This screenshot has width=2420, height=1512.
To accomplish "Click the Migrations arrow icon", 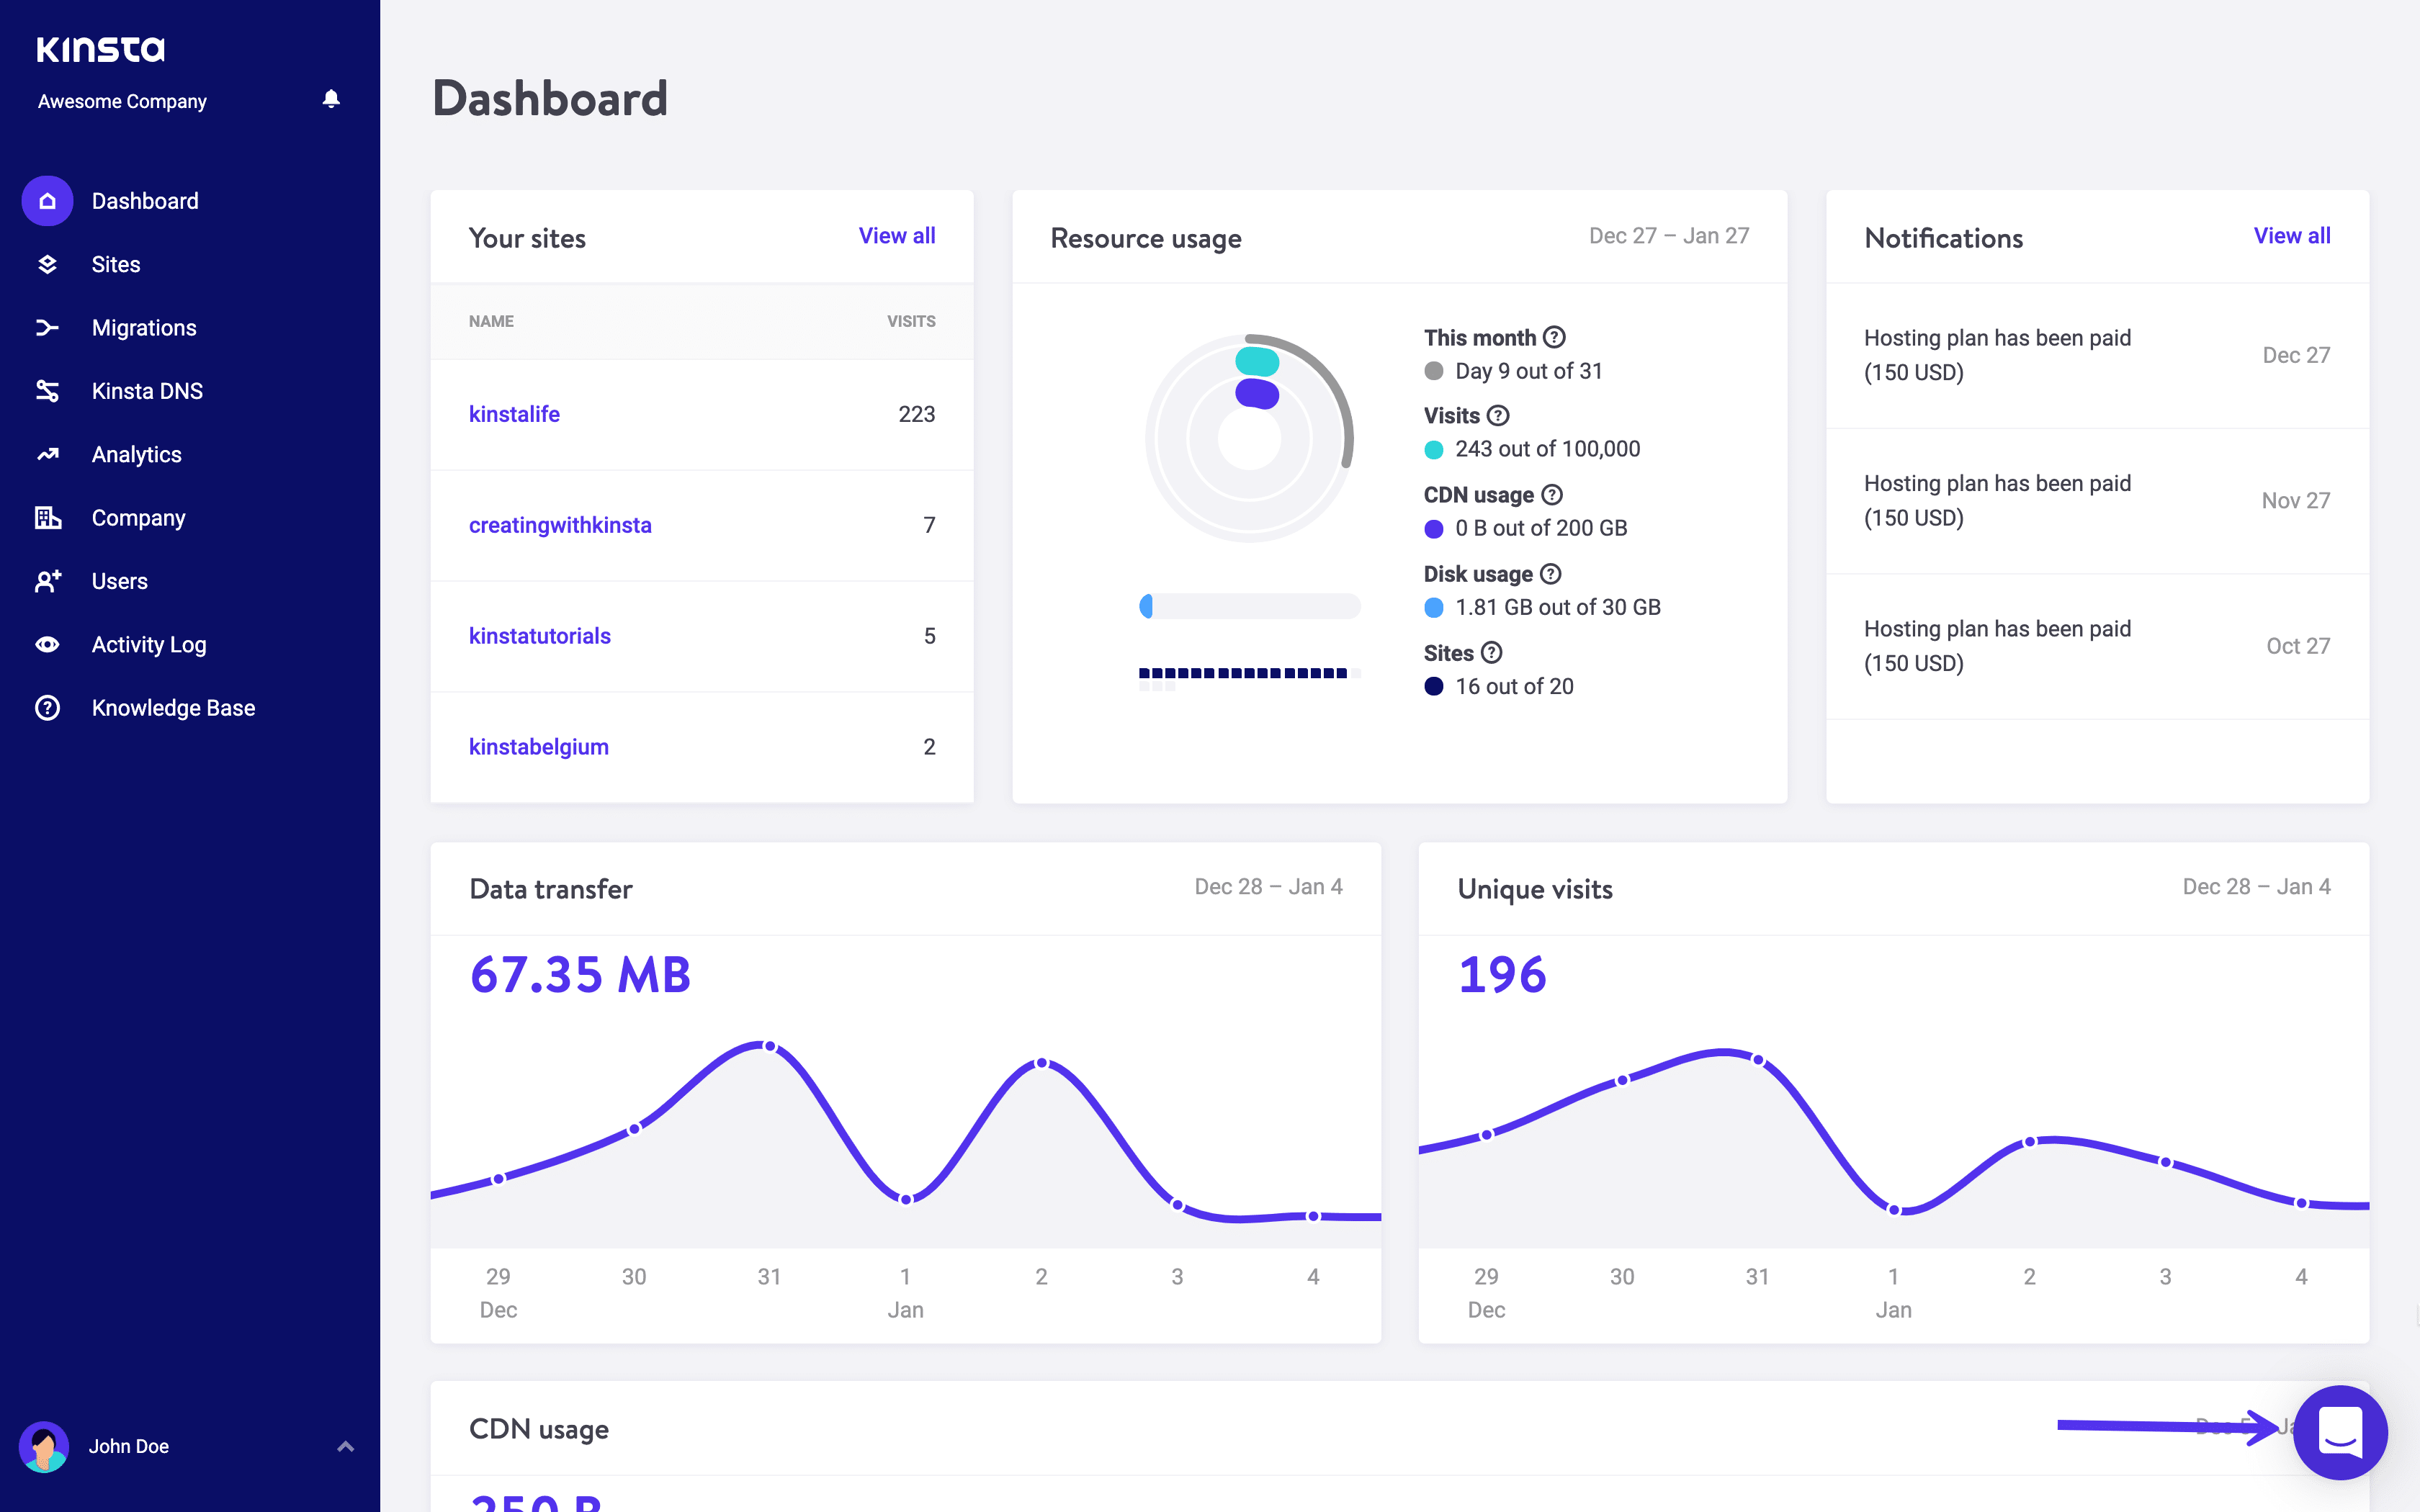I will (47, 327).
